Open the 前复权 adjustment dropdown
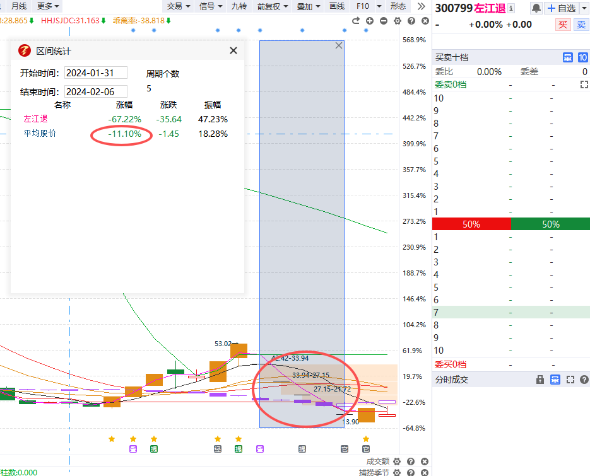The height and width of the screenshot is (476, 590). tap(273, 6)
